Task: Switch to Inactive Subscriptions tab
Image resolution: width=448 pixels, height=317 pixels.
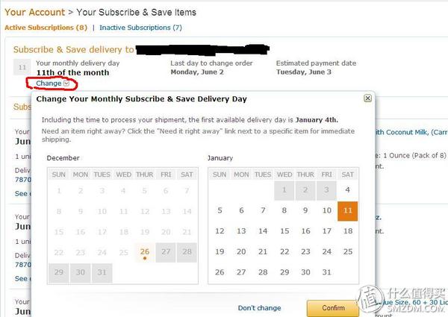Action: (140, 28)
